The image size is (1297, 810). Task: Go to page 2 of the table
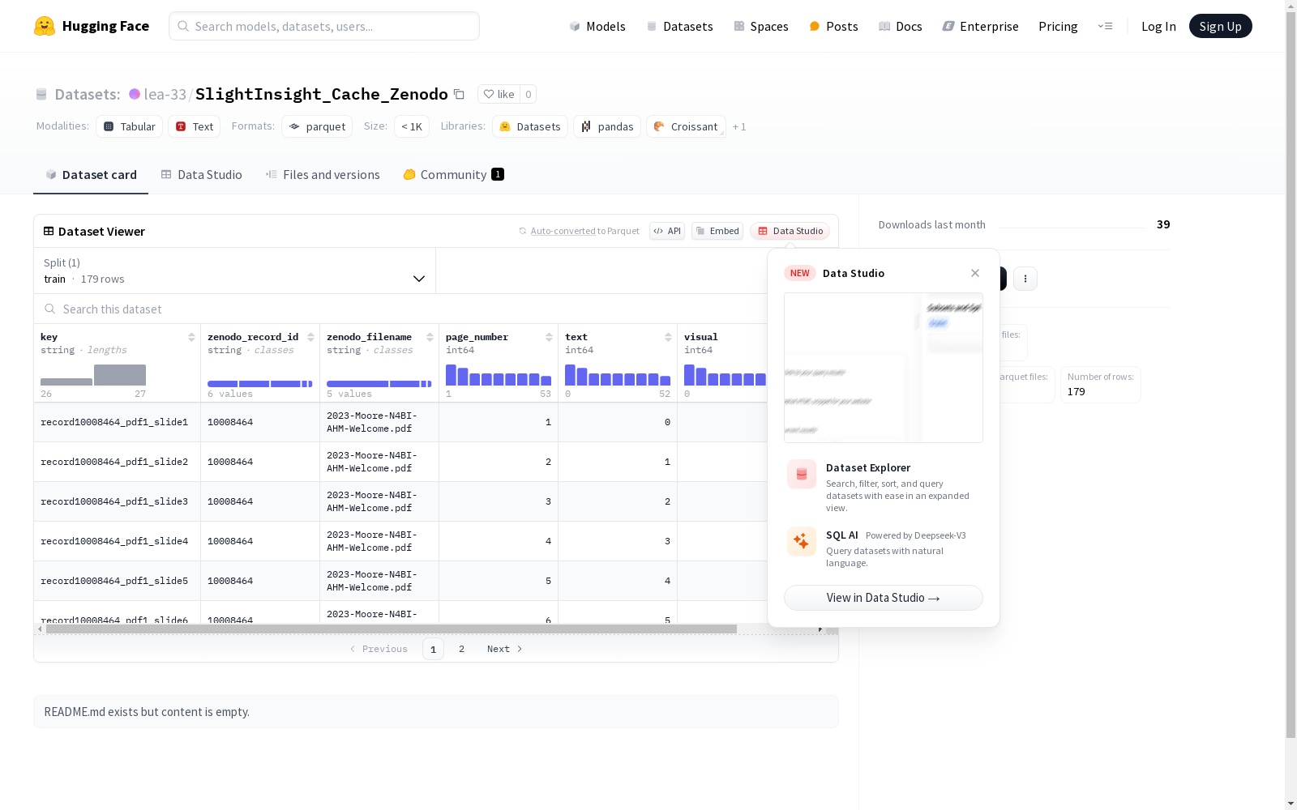462,649
